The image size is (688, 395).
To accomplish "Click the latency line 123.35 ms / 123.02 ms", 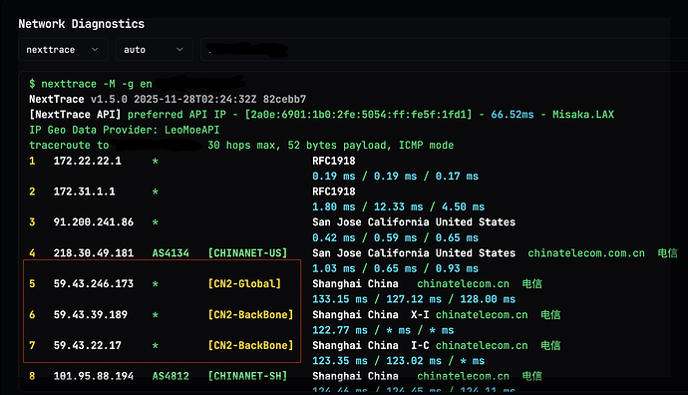I will (399, 361).
